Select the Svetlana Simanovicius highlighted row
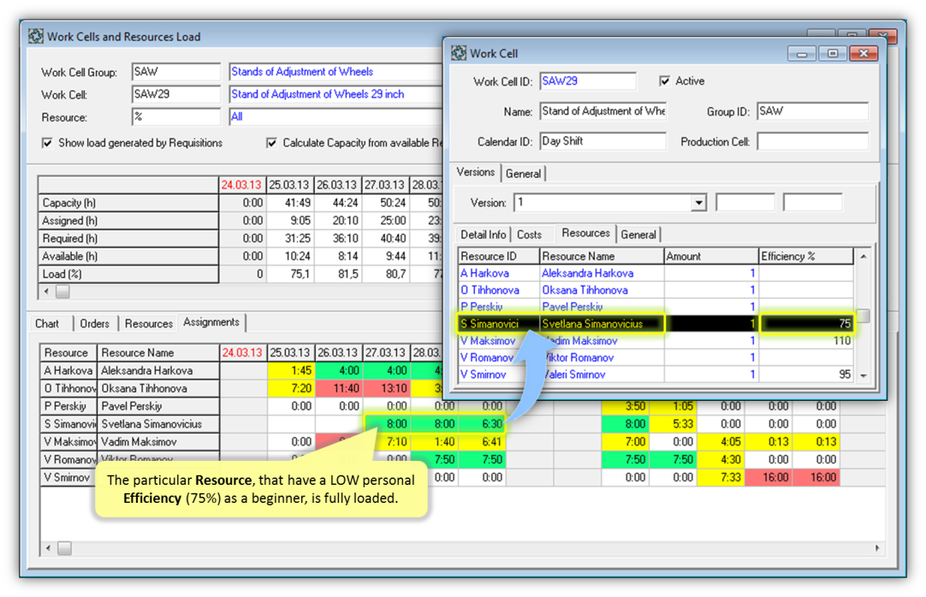 656,324
